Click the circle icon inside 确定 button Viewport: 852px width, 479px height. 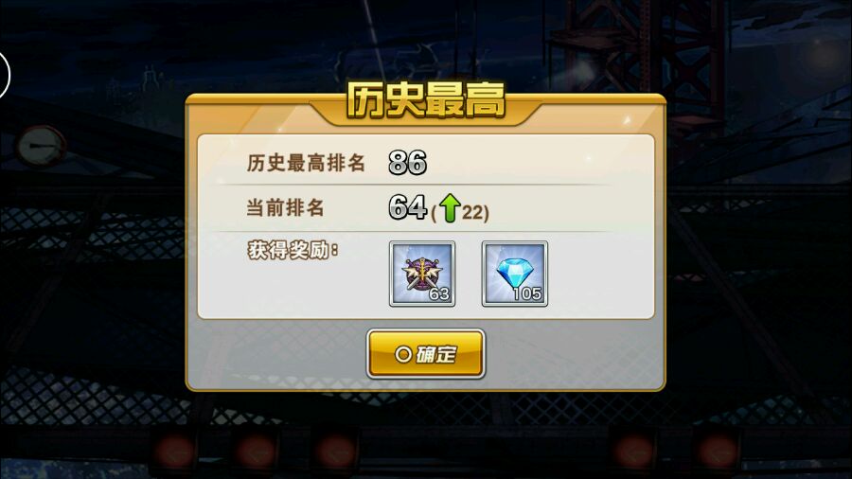[403, 355]
